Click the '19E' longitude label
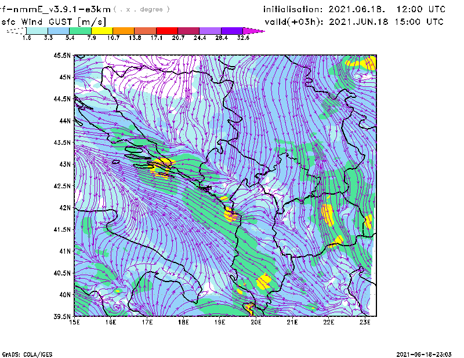464x358 pixels. coord(220,322)
